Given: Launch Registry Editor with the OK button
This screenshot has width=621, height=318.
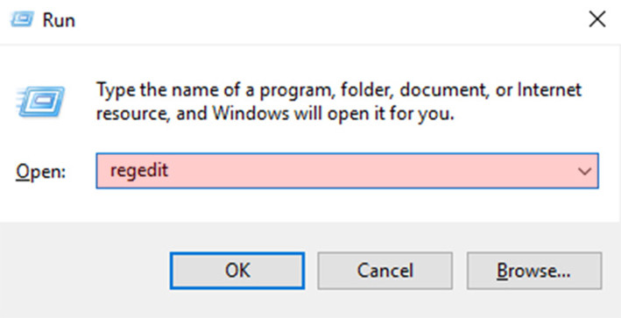Looking at the screenshot, I should tap(237, 271).
